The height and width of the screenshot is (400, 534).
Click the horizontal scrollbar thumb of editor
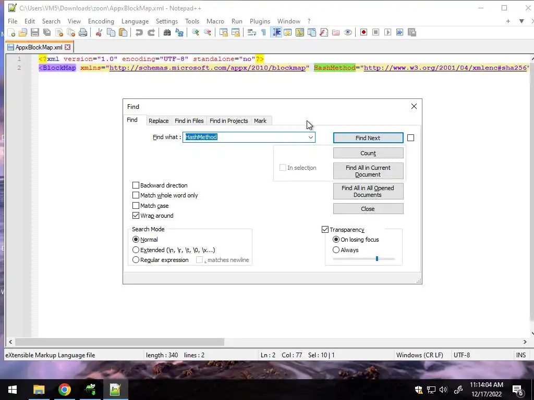(119, 342)
